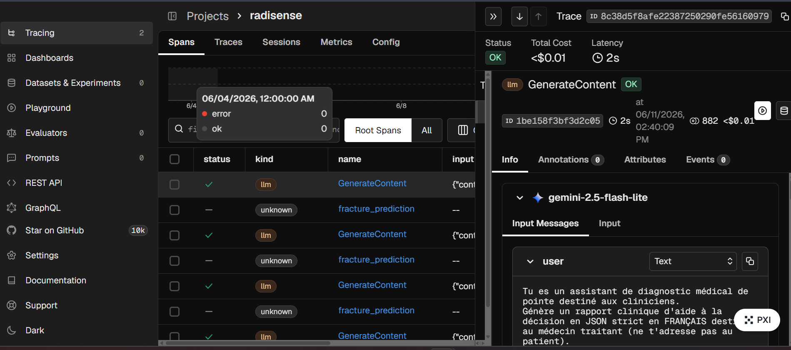
Task: Click the GitHub logo icon
Action: tap(12, 230)
